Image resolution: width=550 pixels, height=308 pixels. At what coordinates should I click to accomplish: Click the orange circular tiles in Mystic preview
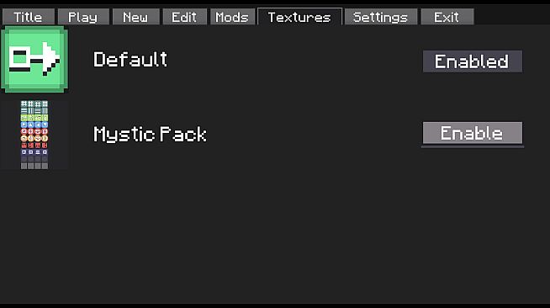click(x=34, y=138)
